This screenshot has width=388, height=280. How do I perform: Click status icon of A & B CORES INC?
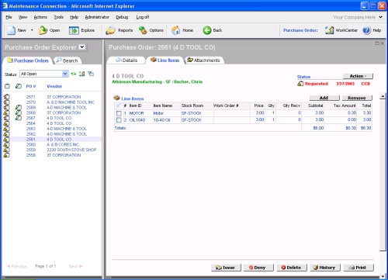[7, 144]
